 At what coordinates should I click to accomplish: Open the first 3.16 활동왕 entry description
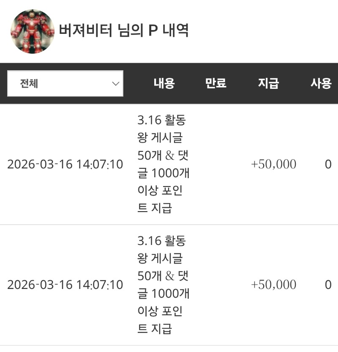pos(163,164)
